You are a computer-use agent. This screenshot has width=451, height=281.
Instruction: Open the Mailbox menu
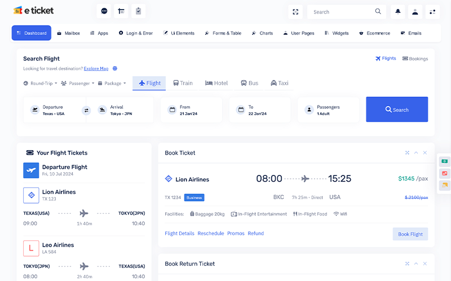[x=68, y=33]
